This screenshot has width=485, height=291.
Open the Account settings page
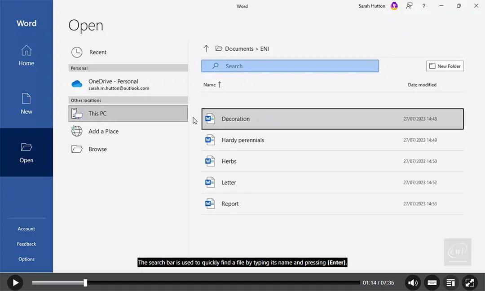click(x=26, y=229)
